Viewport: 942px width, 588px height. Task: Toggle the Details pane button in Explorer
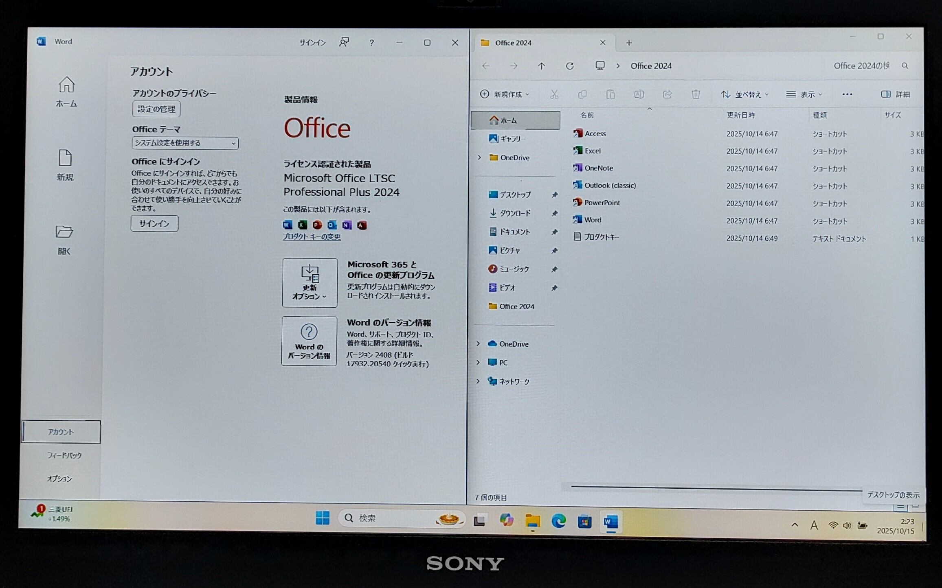(895, 94)
